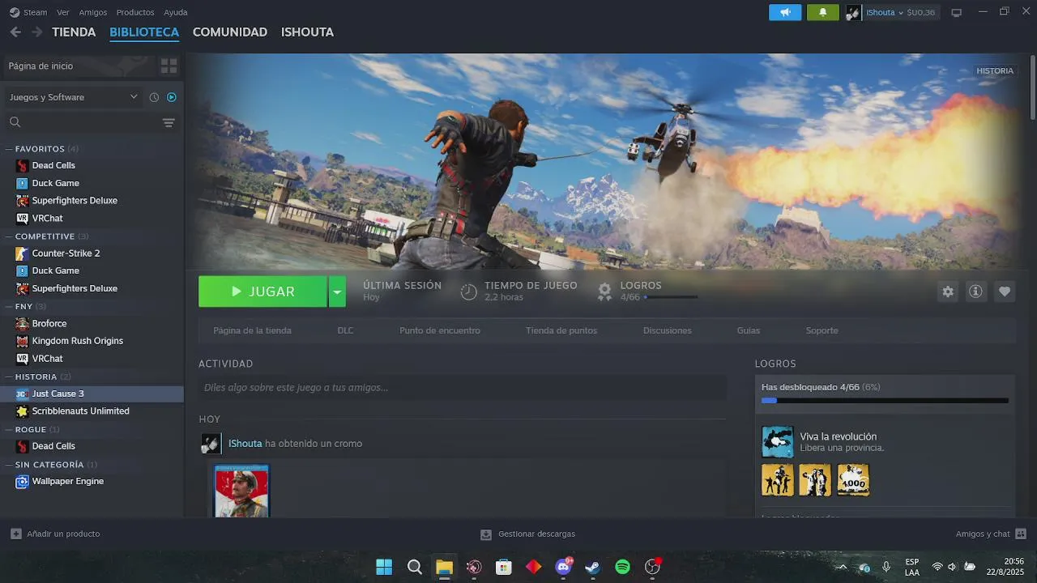Image resolution: width=1037 pixels, height=583 pixels.
Task: Open Página de la tienda link
Action: [252, 330]
